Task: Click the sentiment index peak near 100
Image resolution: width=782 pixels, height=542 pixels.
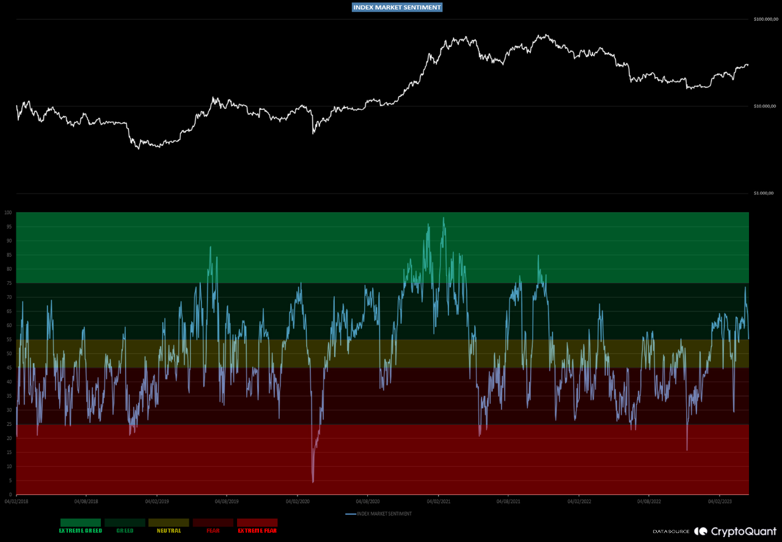Action: [443, 217]
